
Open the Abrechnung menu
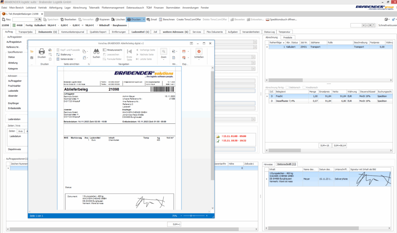click(x=80, y=7)
